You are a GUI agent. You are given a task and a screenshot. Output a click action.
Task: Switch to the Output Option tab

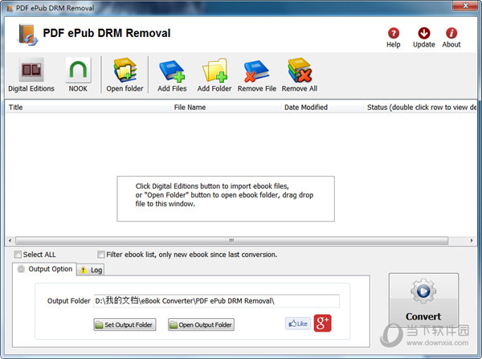[45, 269]
